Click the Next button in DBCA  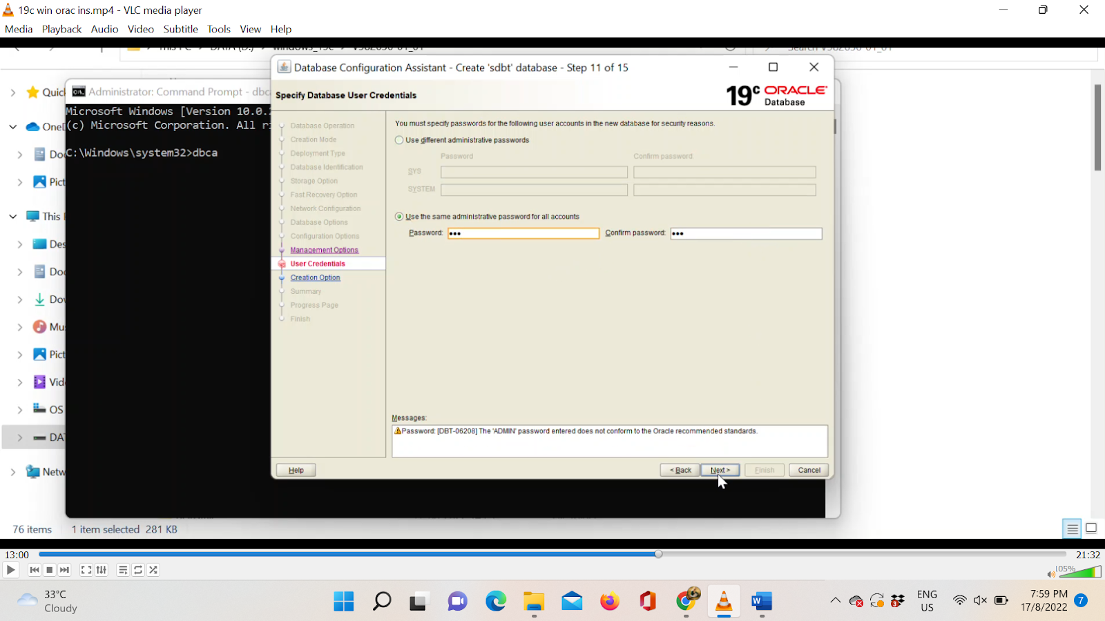720,470
